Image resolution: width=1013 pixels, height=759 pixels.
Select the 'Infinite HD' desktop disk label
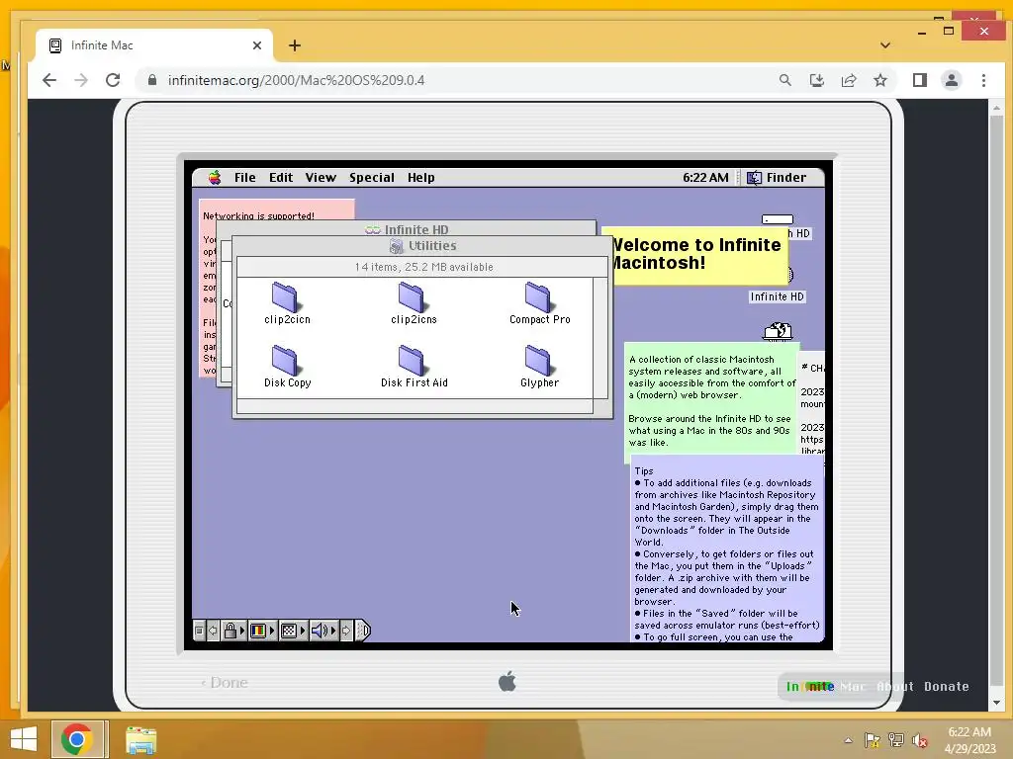click(x=777, y=296)
